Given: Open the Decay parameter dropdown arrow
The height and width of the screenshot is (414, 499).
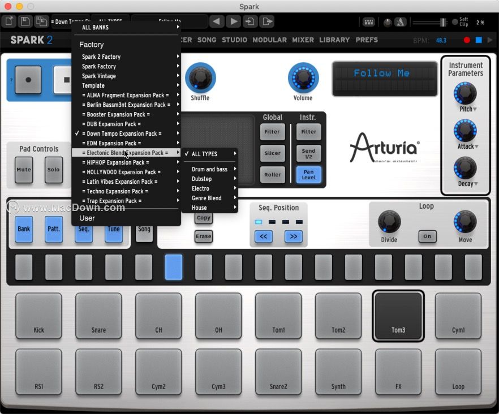Looking at the screenshot, I should point(476,184).
